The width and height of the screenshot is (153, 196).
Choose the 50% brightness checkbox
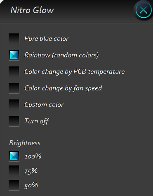[x=14, y=185]
